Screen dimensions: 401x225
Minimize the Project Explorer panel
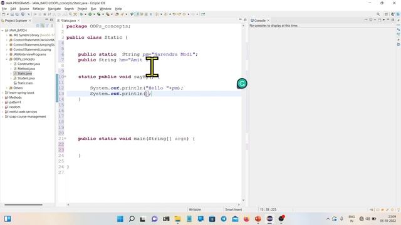point(46,20)
